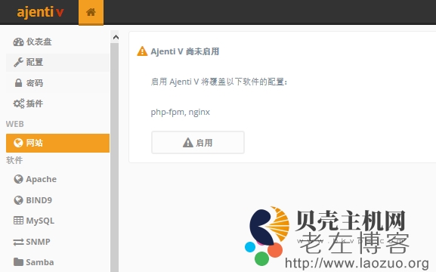Open the 插件 section

pos(57,104)
